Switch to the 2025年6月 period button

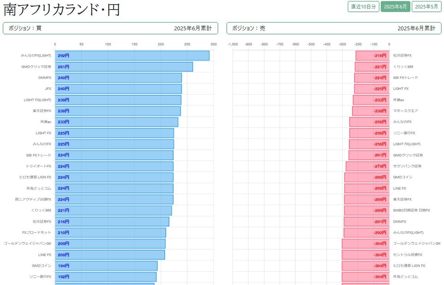coord(395,7)
